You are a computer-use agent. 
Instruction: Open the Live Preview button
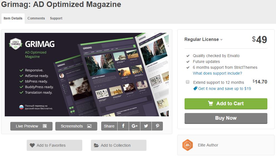pyautogui.click(x=31, y=126)
